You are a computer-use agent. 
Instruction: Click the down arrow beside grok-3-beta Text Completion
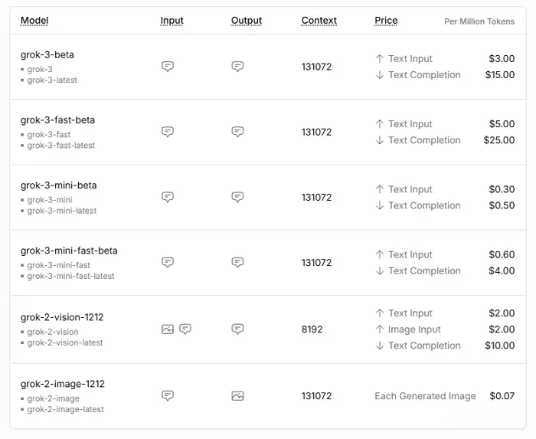point(380,75)
